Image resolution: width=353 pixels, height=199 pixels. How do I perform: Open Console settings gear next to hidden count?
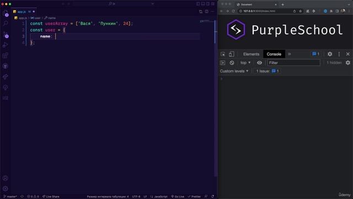tap(348, 62)
